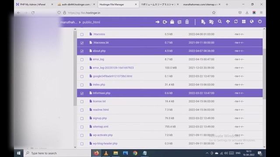Create a new folder with the folder icon
Image resolution: width=280 pixels, height=157 pixels.
click(x=211, y=22)
